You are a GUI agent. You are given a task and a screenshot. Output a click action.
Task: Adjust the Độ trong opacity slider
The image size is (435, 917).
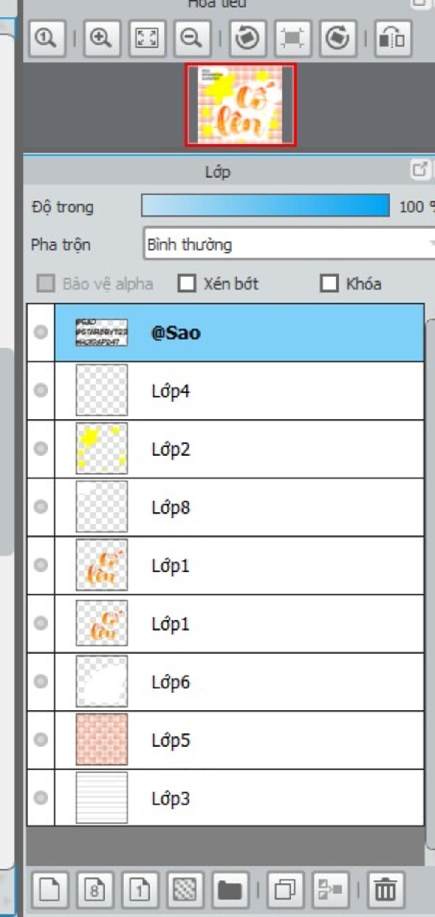(265, 206)
